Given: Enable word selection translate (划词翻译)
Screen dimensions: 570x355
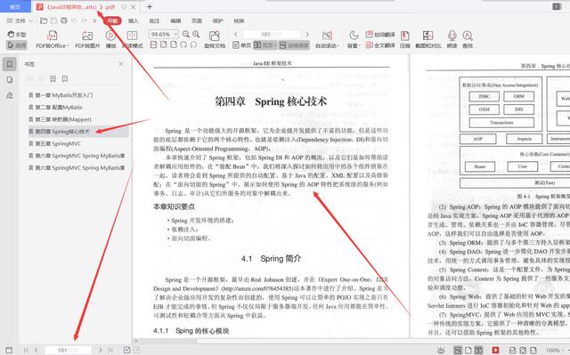Looking at the screenshot, I should (380, 35).
